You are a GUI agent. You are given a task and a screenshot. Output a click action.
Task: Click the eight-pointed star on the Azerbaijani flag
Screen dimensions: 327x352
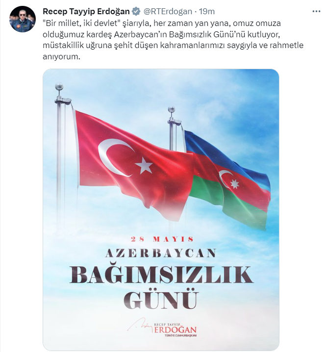(235, 184)
